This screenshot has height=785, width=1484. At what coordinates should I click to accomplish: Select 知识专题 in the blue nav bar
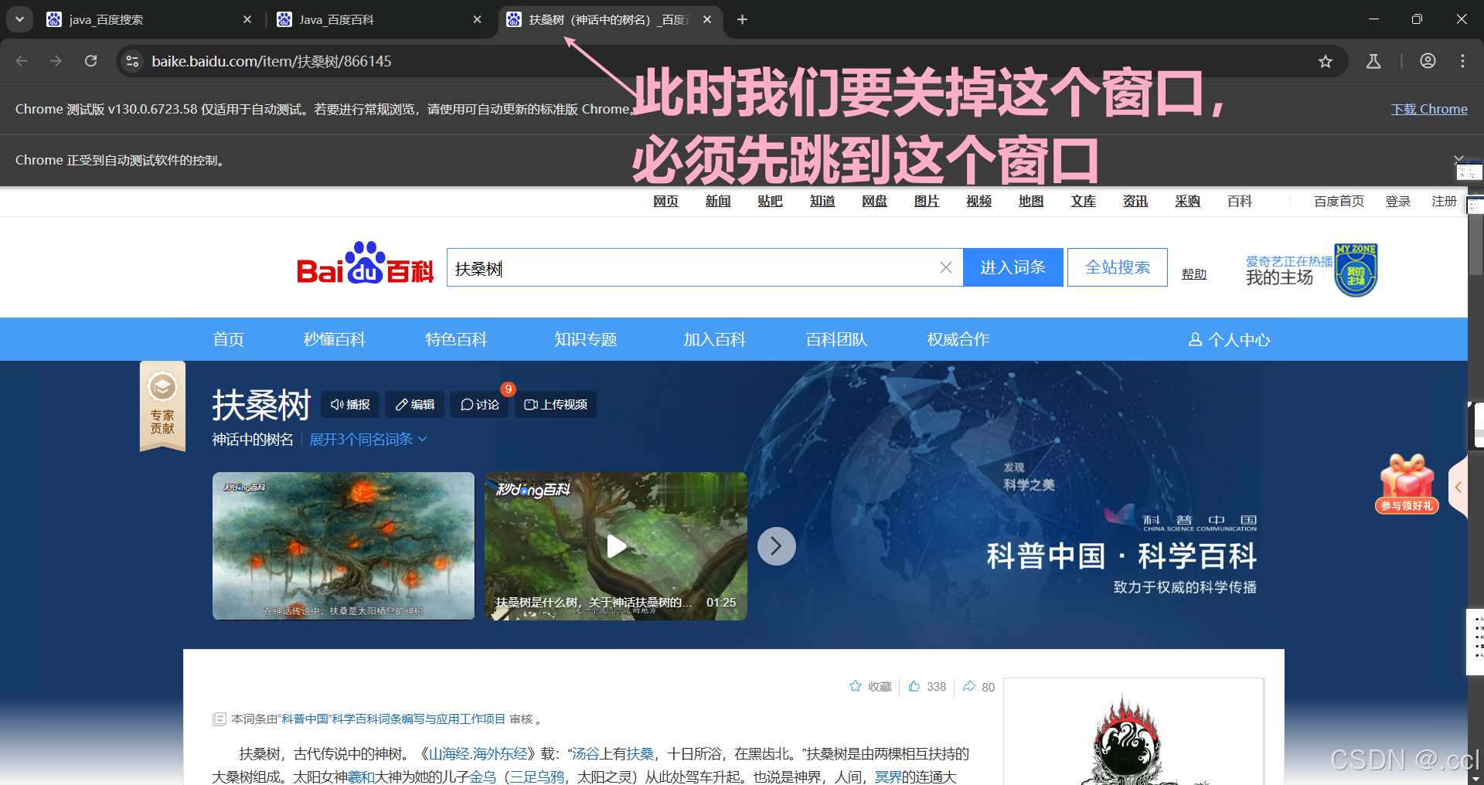(x=585, y=339)
